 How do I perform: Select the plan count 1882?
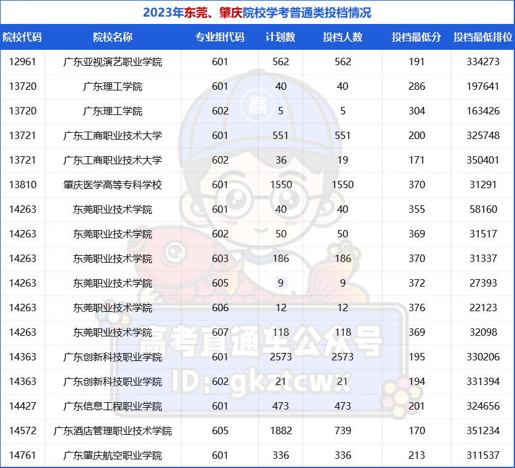click(x=281, y=430)
